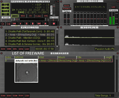This screenshot has height=98, width=119.
Task: Adjust the Volume slider
Action: pos(54,10)
